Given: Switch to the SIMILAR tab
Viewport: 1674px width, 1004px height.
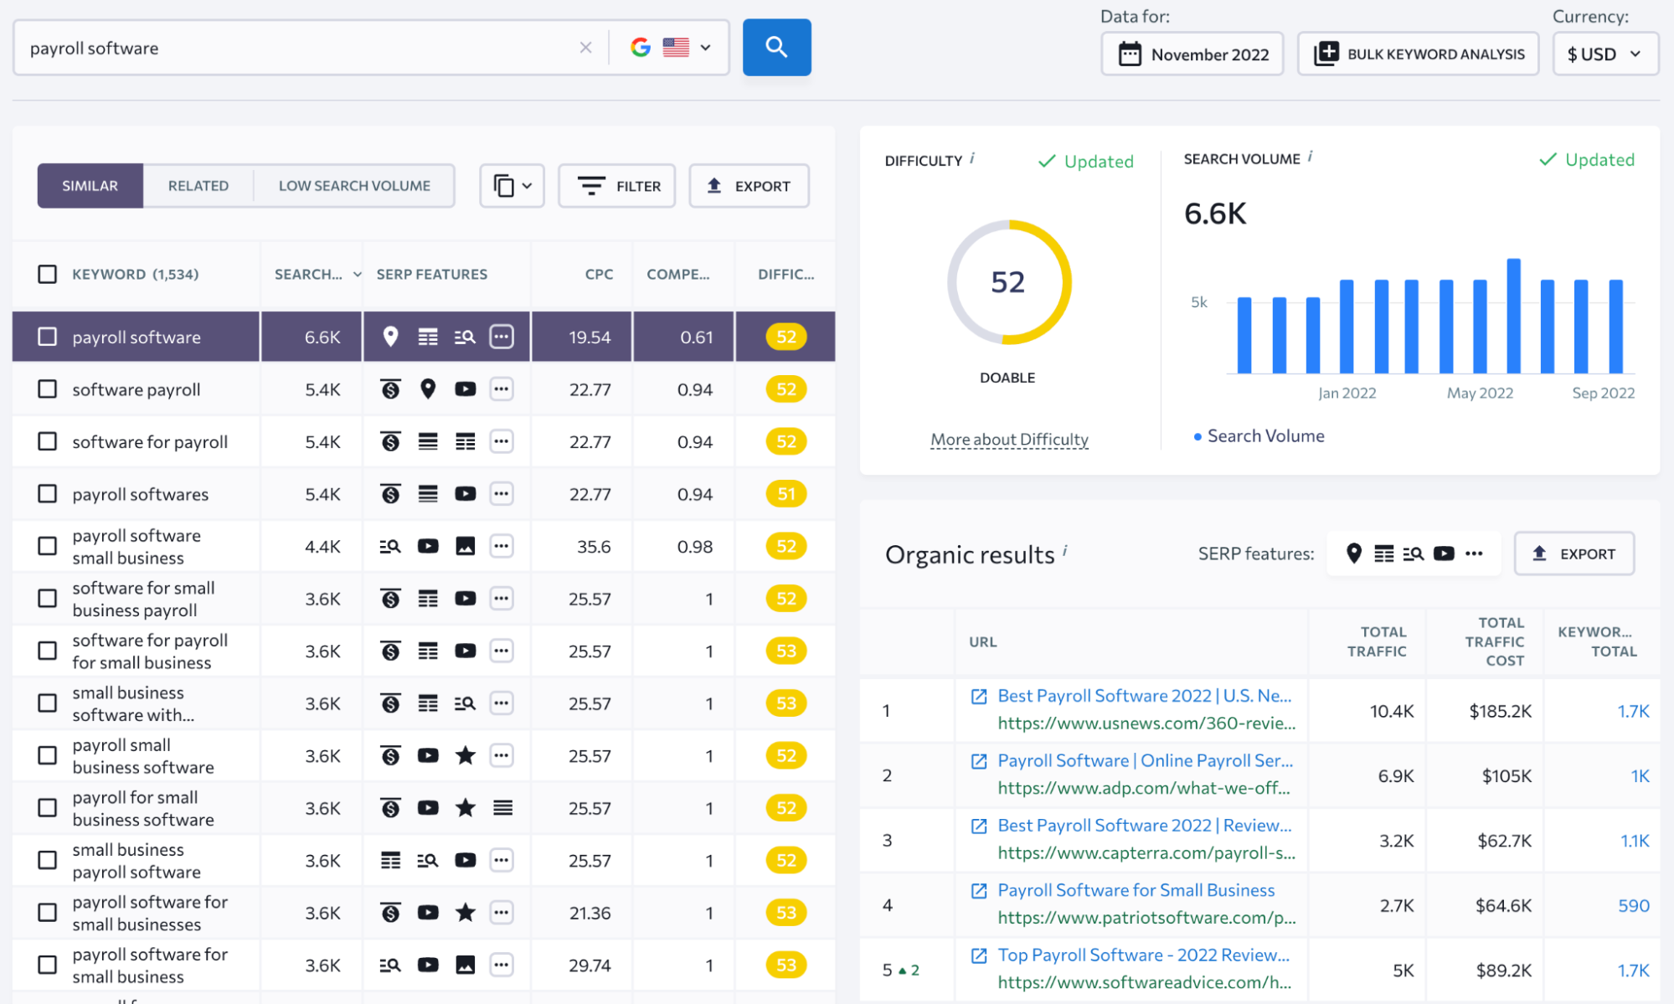Looking at the screenshot, I should click(90, 186).
